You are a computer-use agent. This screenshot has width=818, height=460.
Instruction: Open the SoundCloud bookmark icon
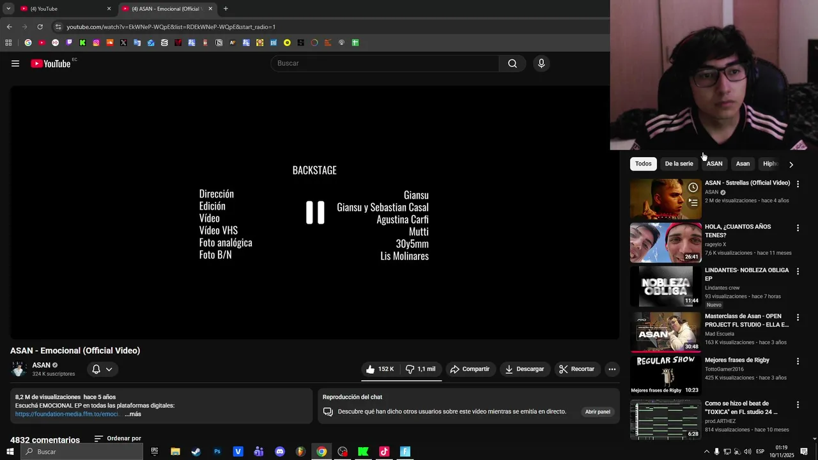(x=110, y=43)
